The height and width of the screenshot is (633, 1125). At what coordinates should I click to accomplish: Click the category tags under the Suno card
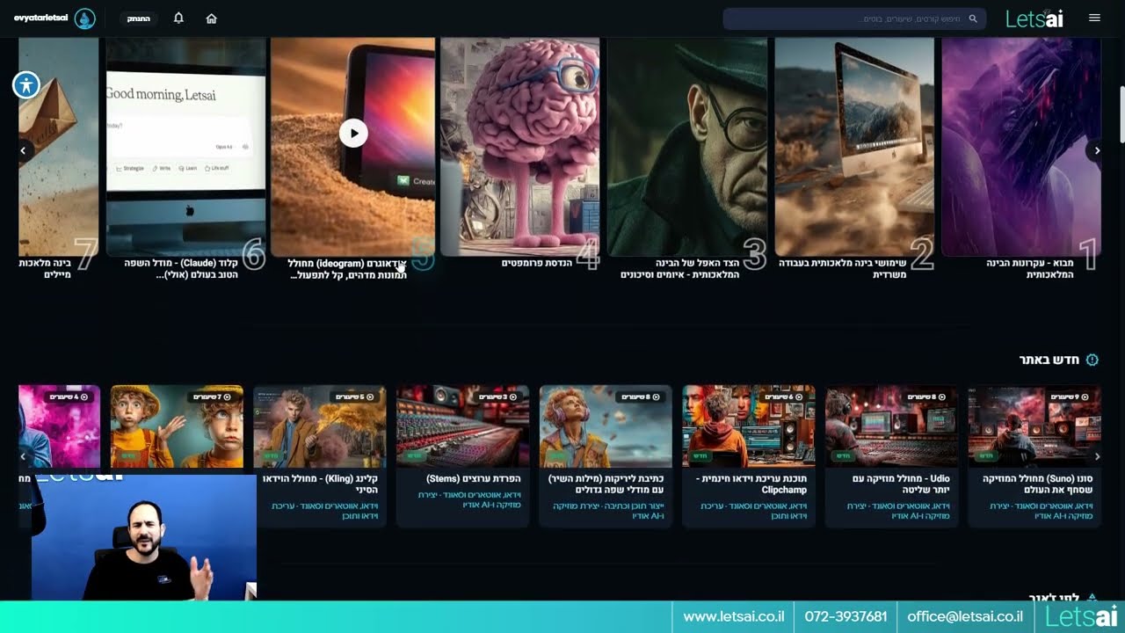pyautogui.click(x=1042, y=511)
